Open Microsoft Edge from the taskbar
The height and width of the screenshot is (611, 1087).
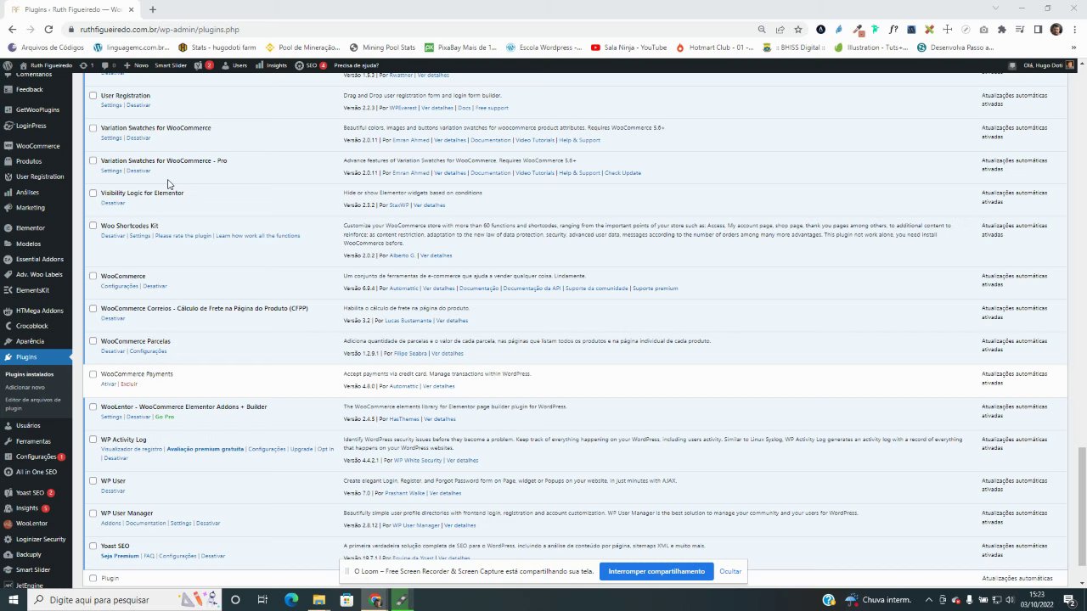290,600
